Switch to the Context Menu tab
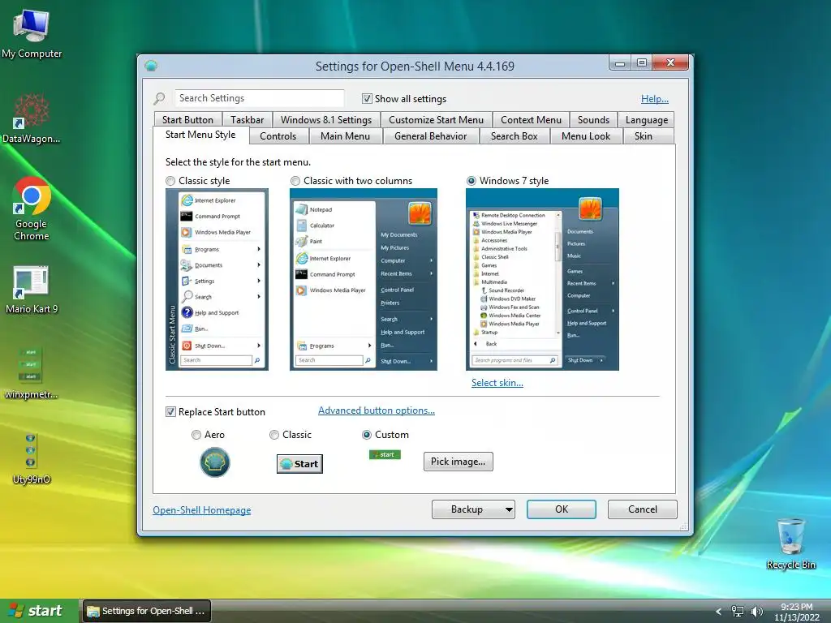The height and width of the screenshot is (623, 831). [x=531, y=120]
